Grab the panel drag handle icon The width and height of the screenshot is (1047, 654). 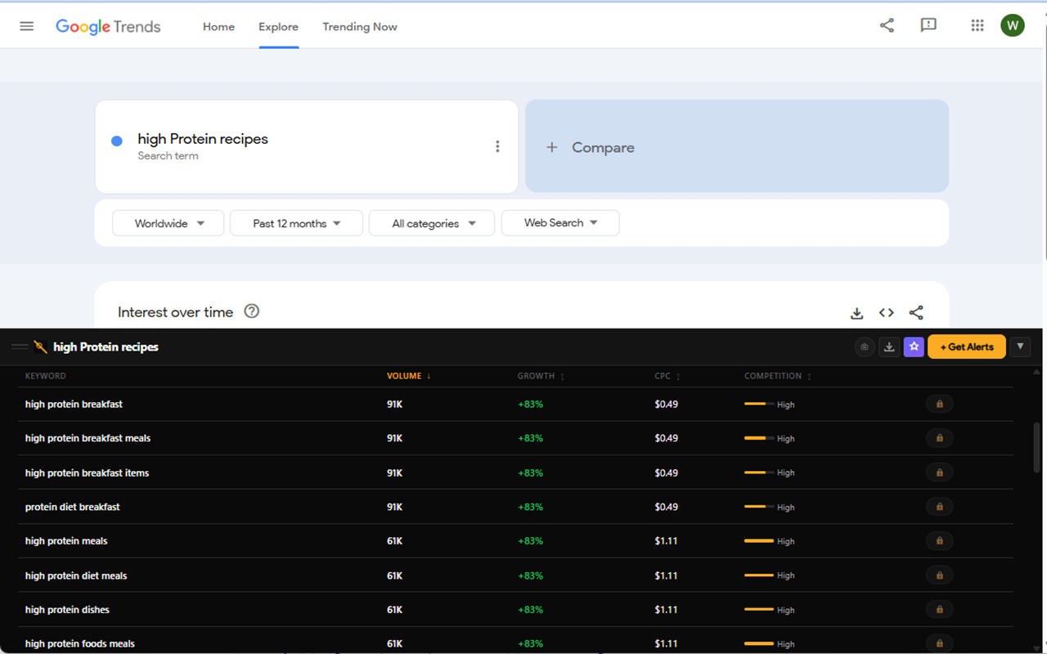pos(20,347)
